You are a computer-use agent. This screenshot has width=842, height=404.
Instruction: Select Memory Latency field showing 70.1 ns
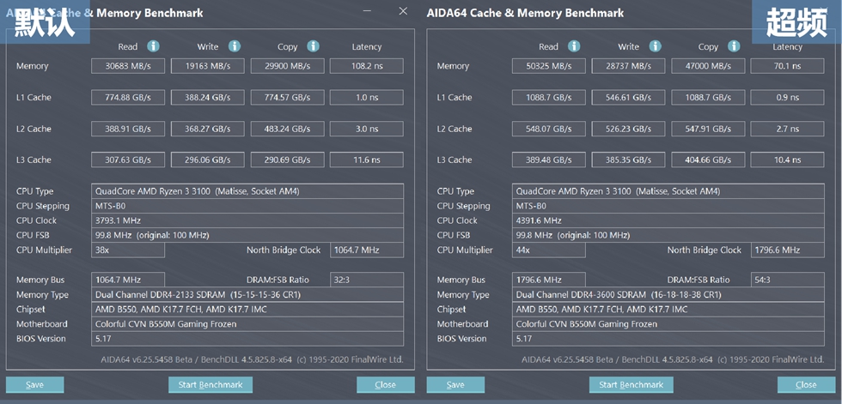tap(787, 66)
